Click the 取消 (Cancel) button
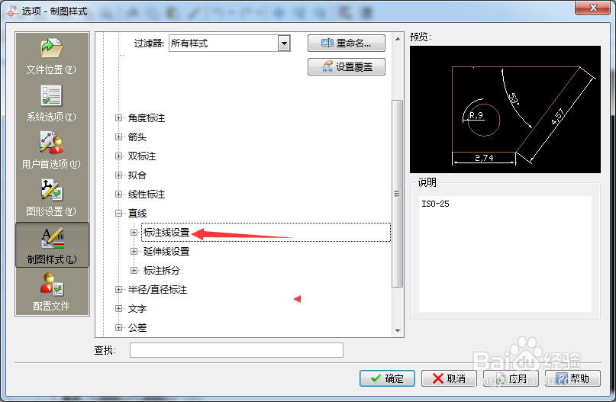The width and height of the screenshot is (616, 402). pyautogui.click(x=449, y=378)
